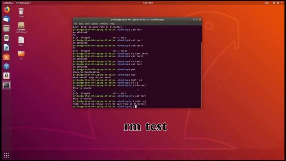The image size is (286, 161).
Task: Click the Terminal window scrollbar
Action: (x=202, y=75)
